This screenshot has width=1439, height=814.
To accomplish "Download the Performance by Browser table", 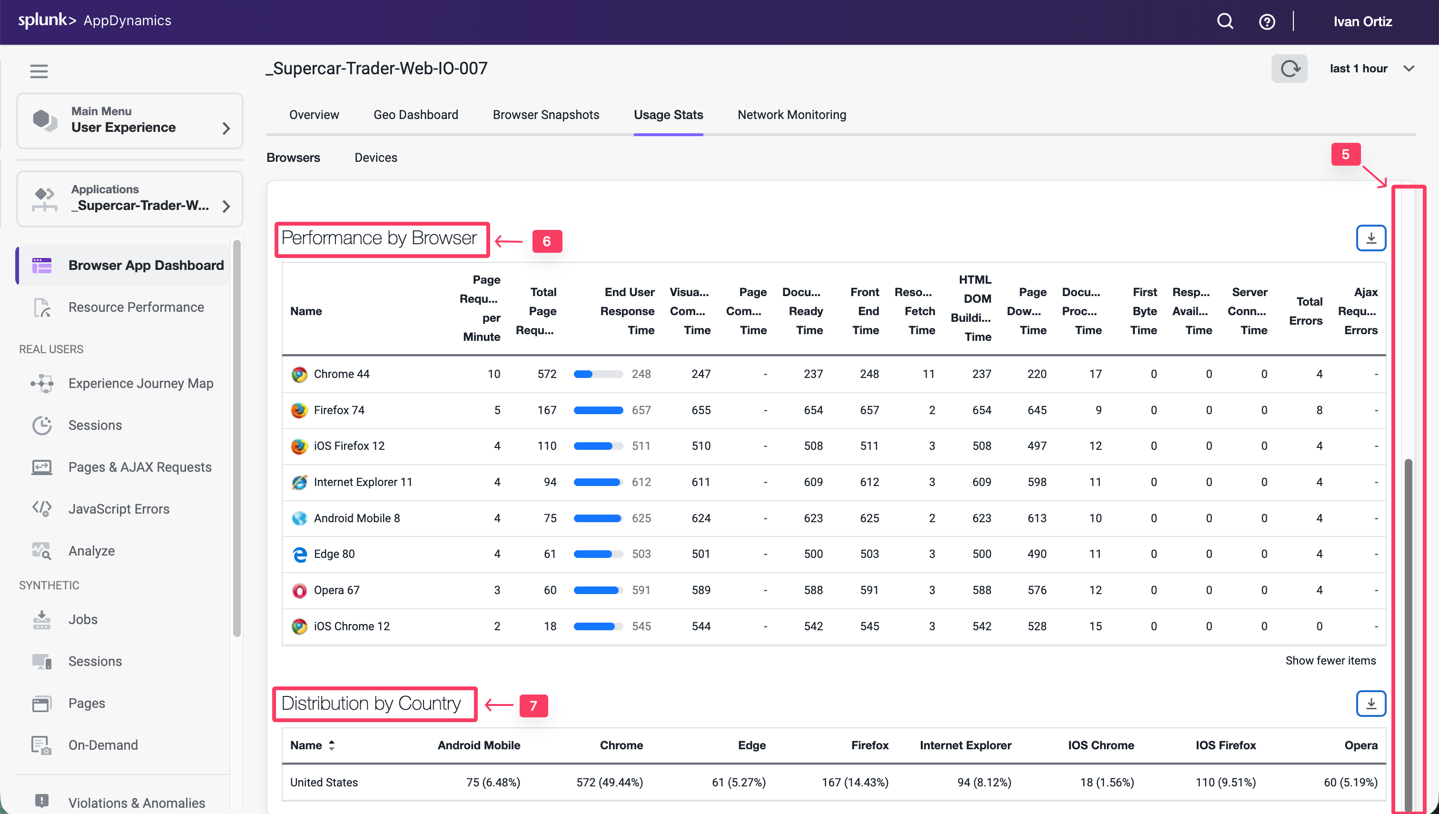I will coord(1370,238).
